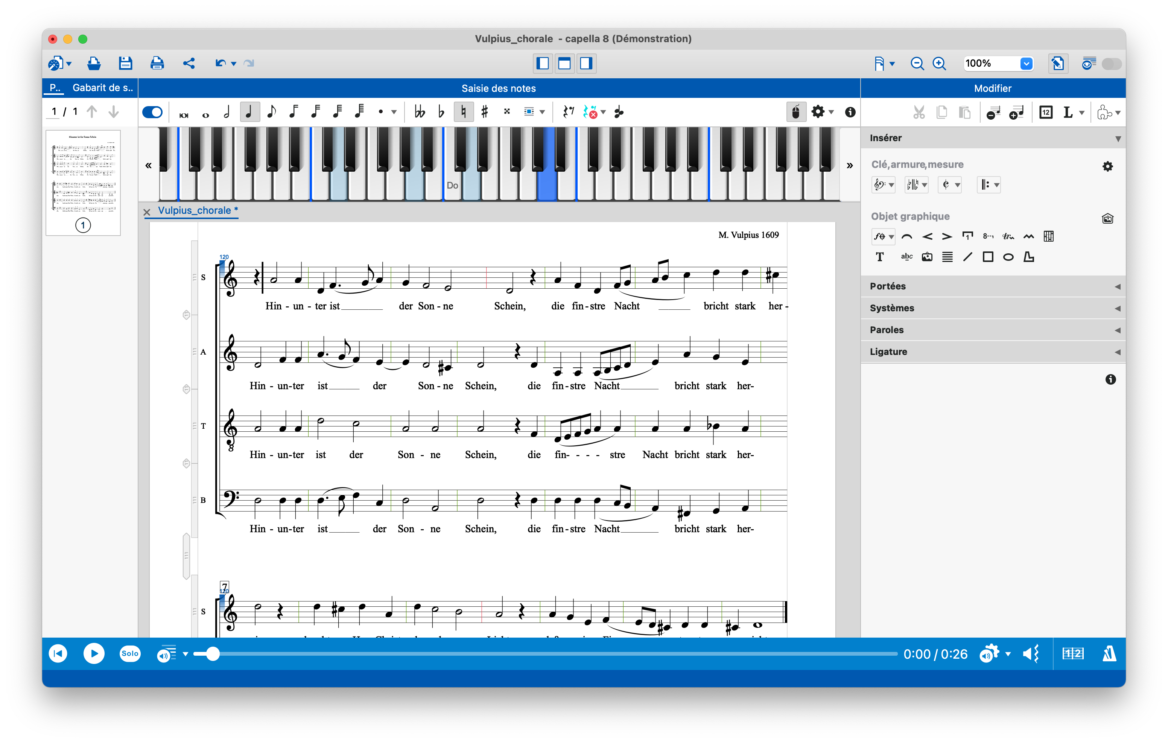Image resolution: width=1168 pixels, height=743 pixels.
Task: Insert a crescendo hairpin
Action: click(927, 237)
